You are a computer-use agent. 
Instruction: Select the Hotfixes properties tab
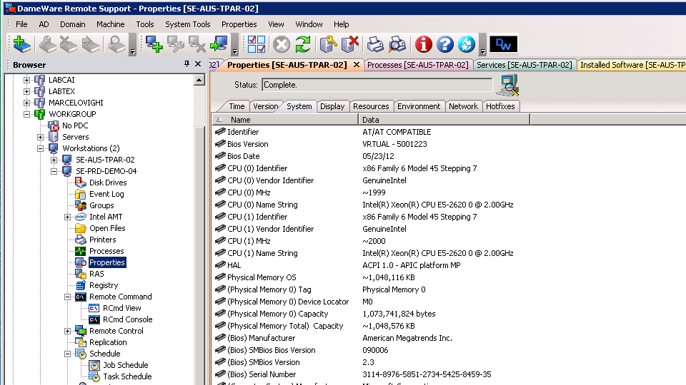[x=500, y=106]
